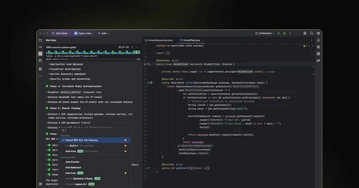Screen dimensions: 359x188
Task: Start debugging with the green bug icon
Action: (284, 33)
